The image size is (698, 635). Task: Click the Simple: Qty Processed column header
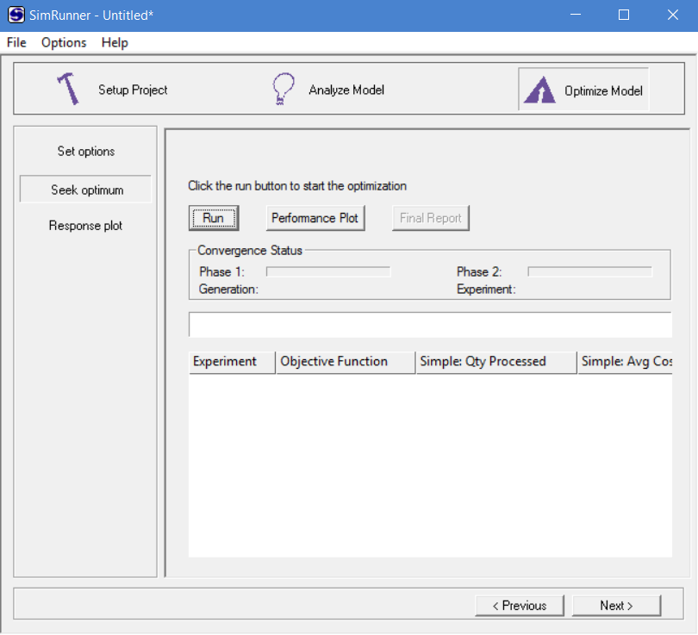(496, 362)
